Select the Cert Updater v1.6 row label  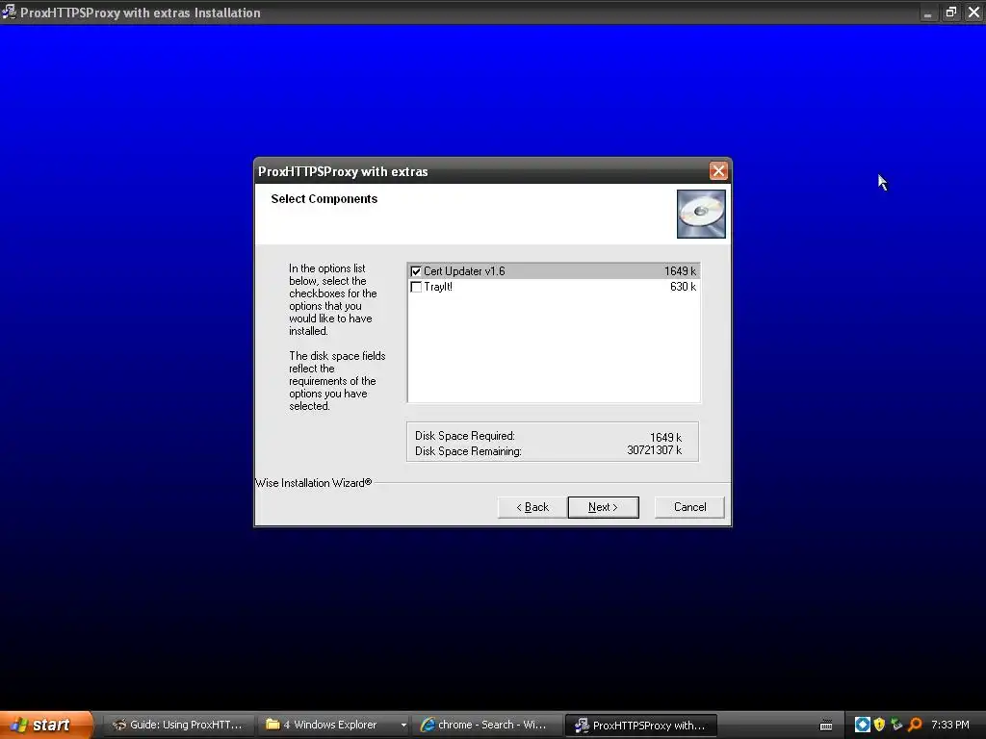[x=464, y=271]
